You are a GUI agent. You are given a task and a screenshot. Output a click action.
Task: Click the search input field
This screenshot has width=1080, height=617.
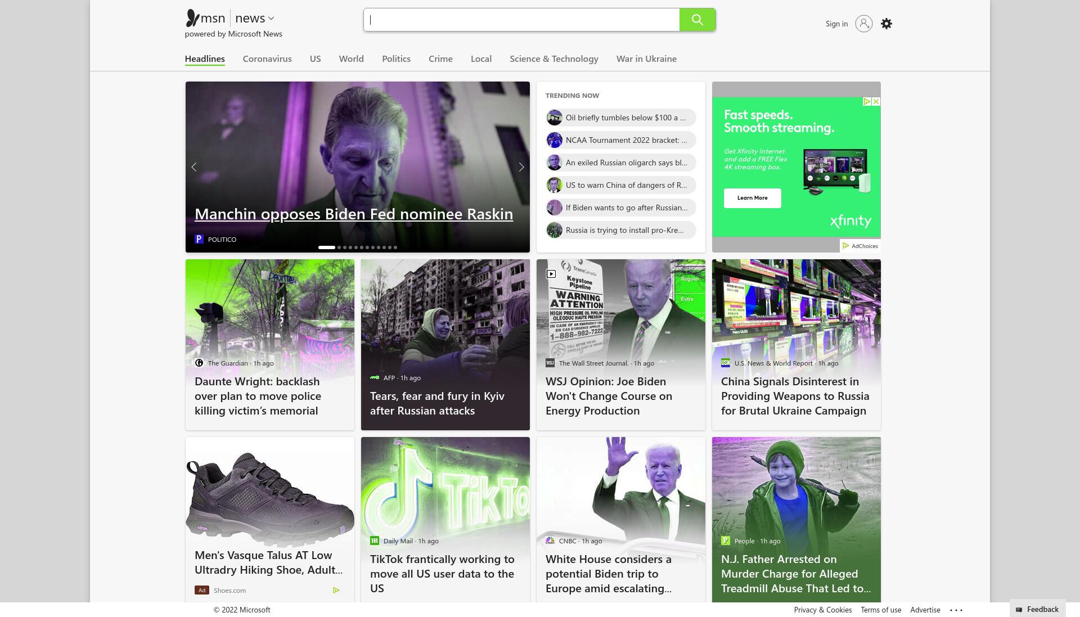pos(521,20)
